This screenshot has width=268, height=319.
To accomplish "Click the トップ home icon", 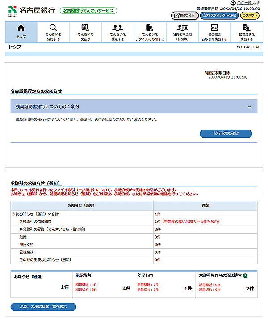I will coord(21,28).
